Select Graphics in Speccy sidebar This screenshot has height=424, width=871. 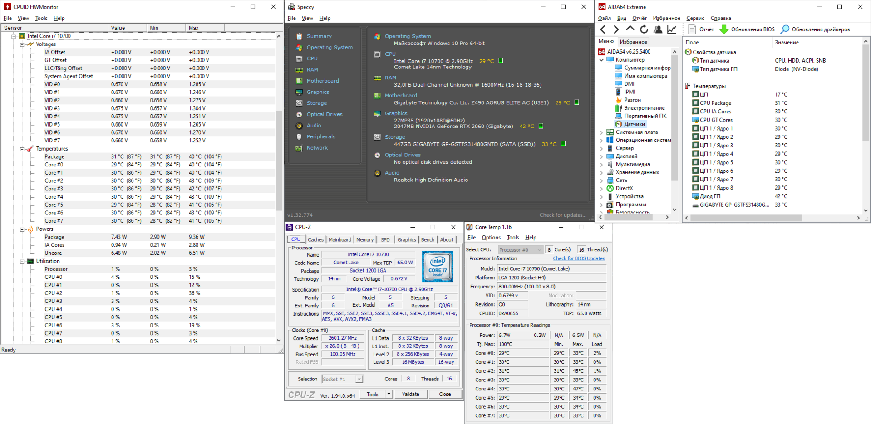317,92
